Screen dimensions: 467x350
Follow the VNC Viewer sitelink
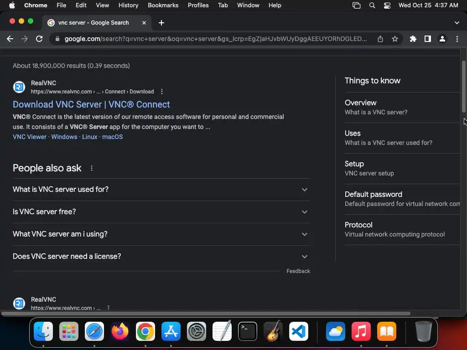[30, 137]
